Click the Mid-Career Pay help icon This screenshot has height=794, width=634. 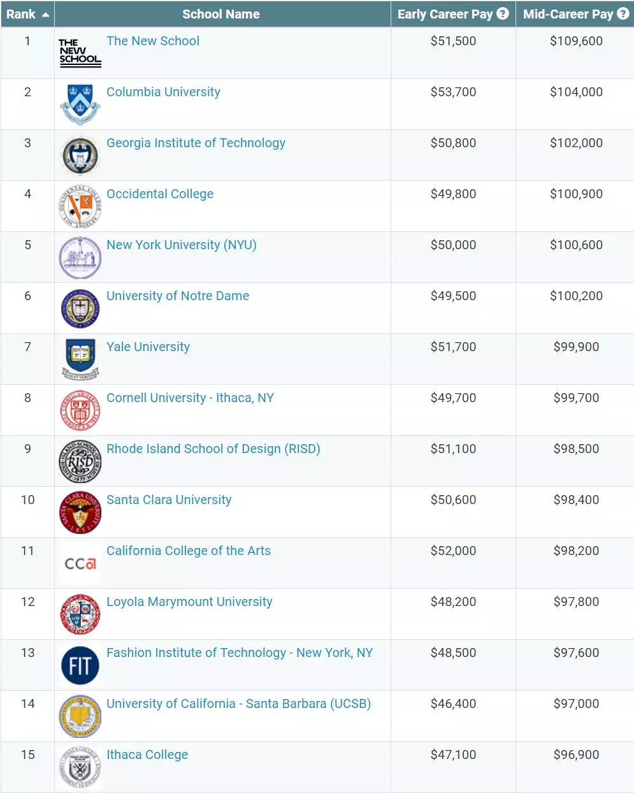pyautogui.click(x=623, y=13)
